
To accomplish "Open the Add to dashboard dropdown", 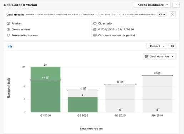I will [x=152, y=5].
